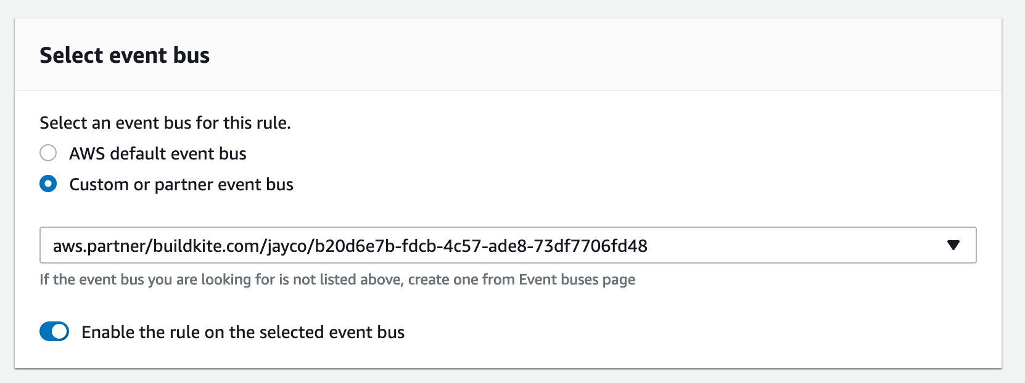Click the empty circle beside AWS default

click(x=48, y=153)
